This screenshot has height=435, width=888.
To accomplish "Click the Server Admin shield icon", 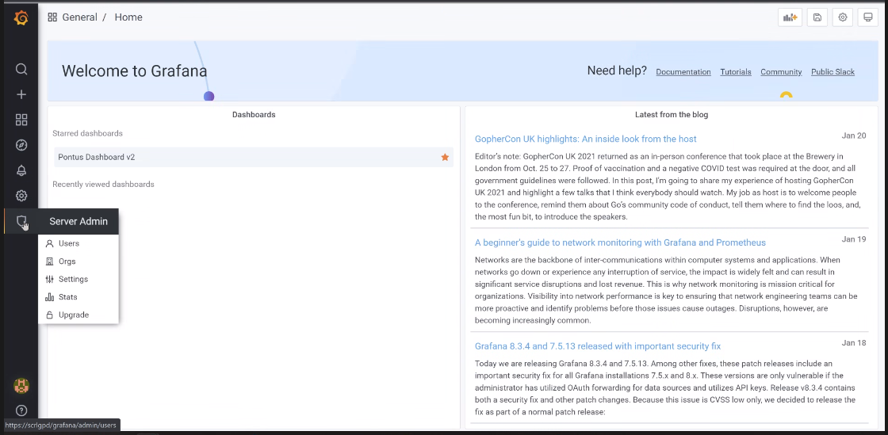I will 21,221.
